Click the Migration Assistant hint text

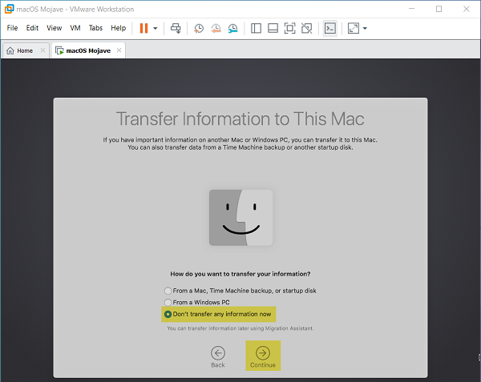(240, 328)
